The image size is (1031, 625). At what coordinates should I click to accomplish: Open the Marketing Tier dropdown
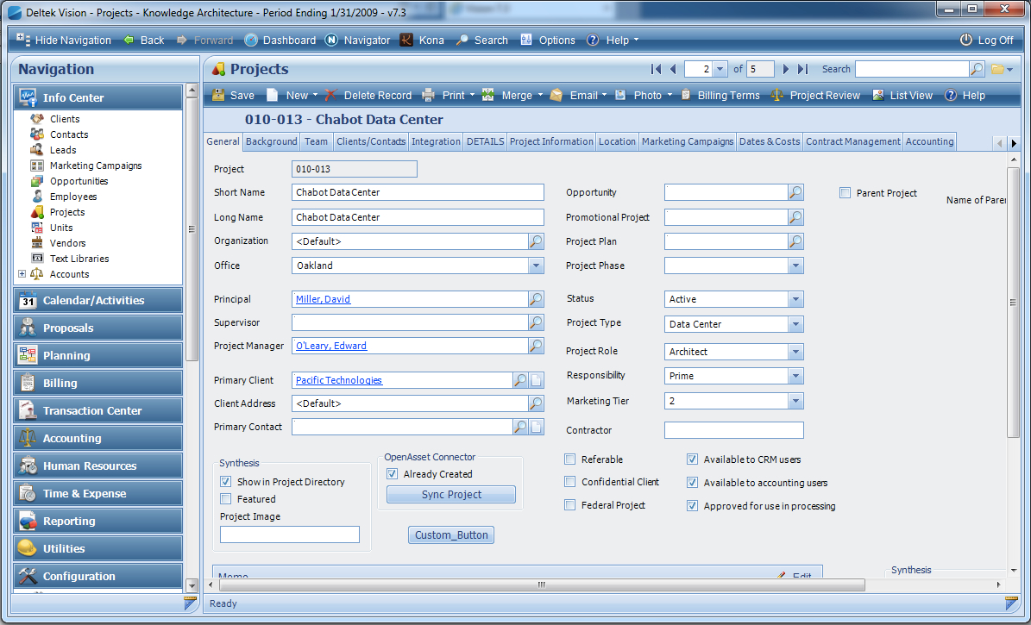(x=795, y=400)
